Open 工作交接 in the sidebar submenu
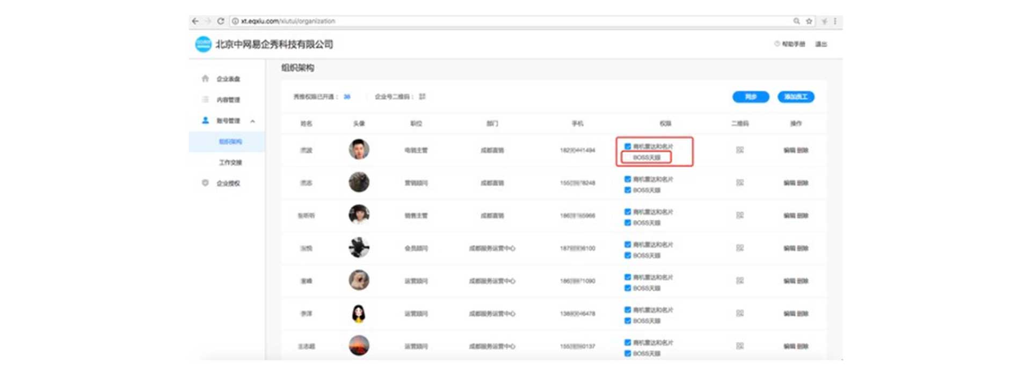The height and width of the screenshot is (374, 1031). coord(230,163)
